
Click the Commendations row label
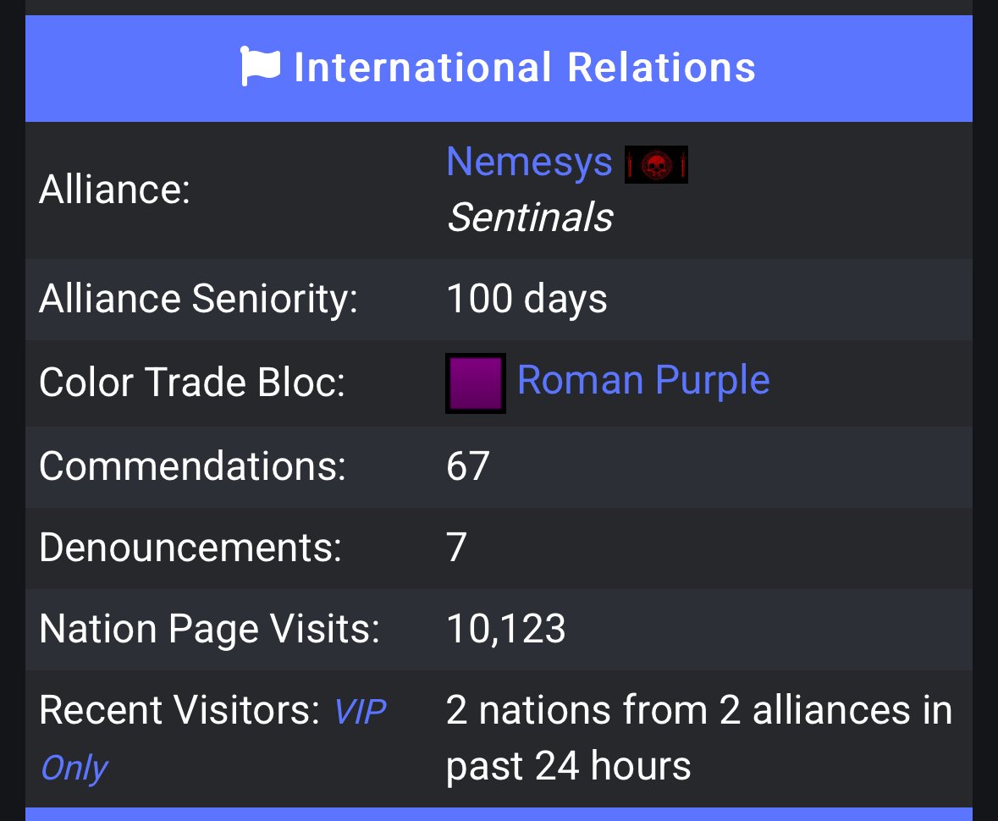click(193, 466)
